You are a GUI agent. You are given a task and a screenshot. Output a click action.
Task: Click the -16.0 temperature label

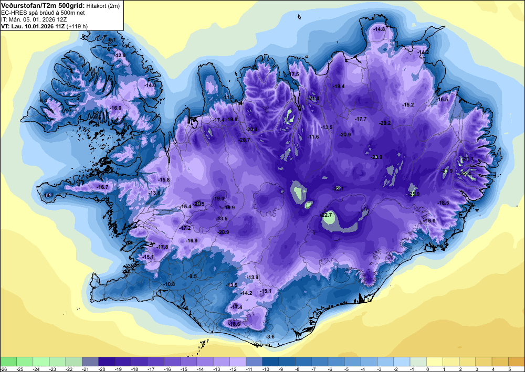(x=115, y=108)
